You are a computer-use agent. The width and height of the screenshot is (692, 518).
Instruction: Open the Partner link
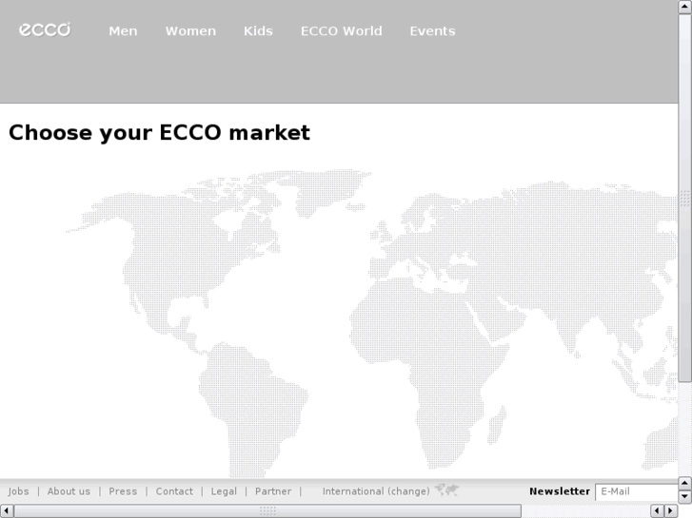(x=273, y=491)
